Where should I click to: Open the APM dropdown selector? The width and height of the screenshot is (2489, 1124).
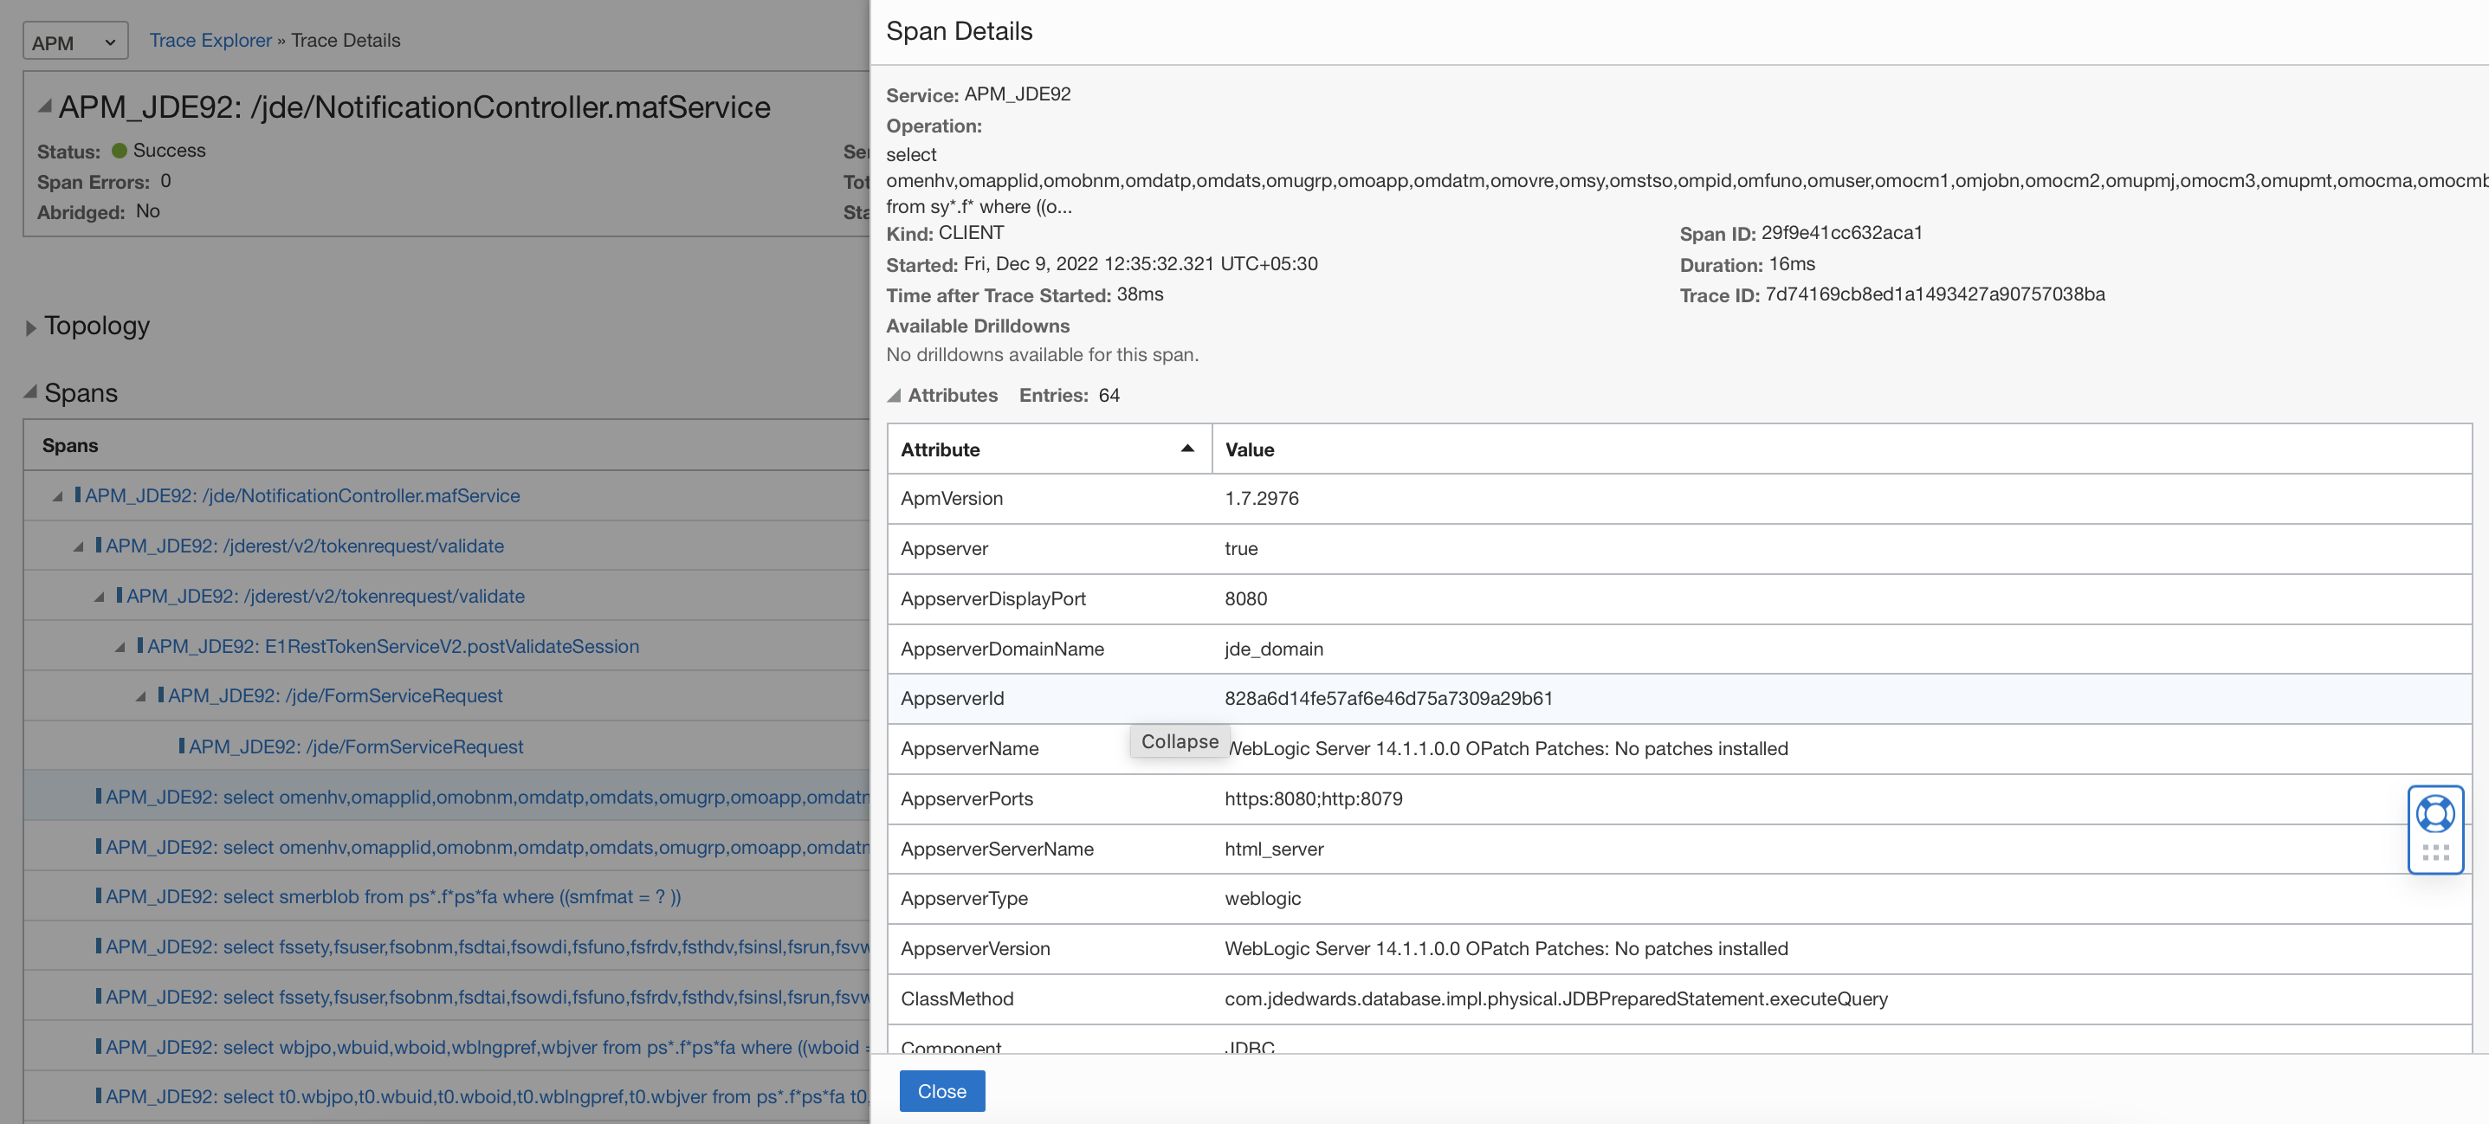pyautogui.click(x=74, y=42)
